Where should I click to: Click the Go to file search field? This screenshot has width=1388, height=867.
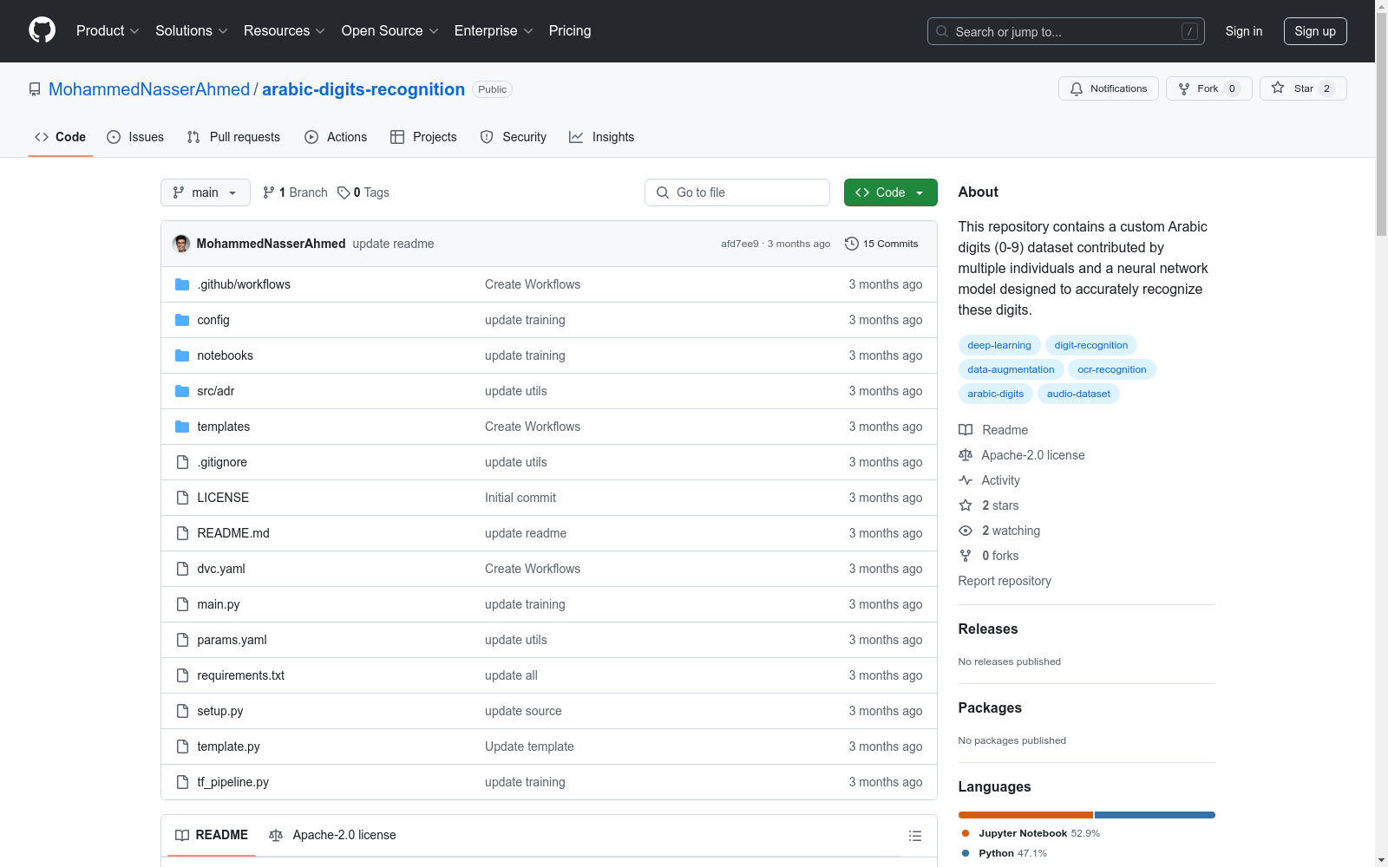(x=737, y=192)
